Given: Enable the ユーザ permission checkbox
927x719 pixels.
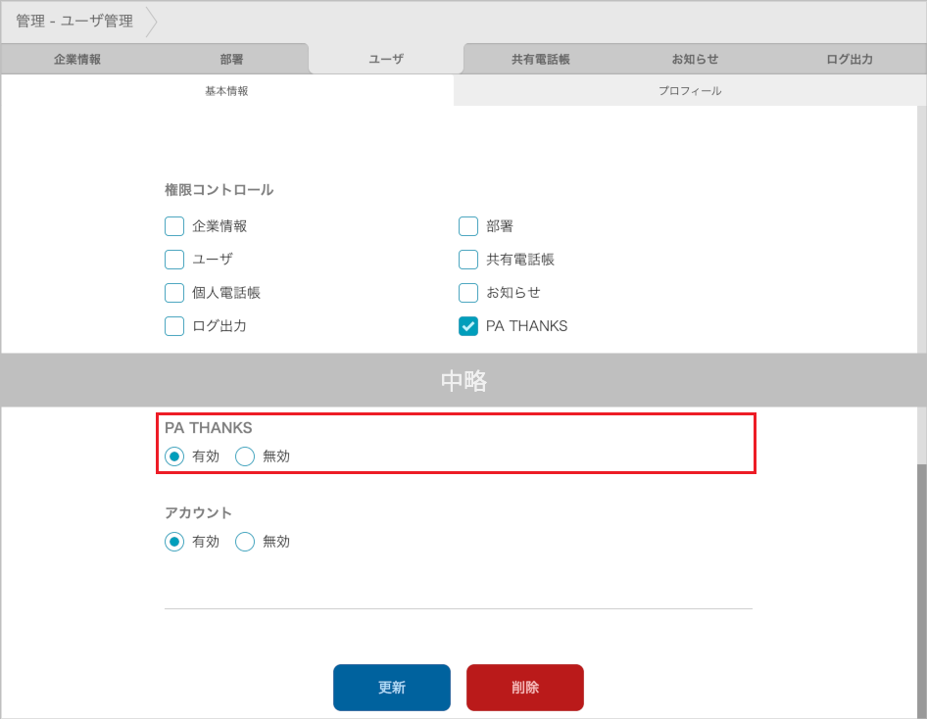Looking at the screenshot, I should coord(174,260).
